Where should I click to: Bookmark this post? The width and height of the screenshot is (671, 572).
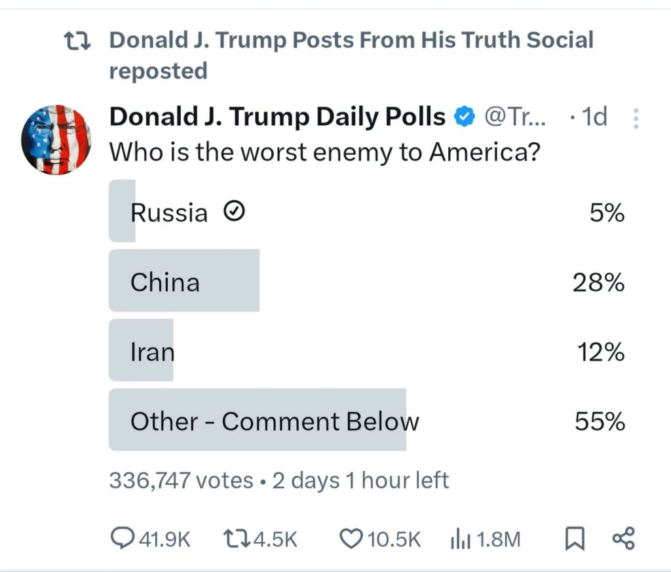[x=574, y=539]
